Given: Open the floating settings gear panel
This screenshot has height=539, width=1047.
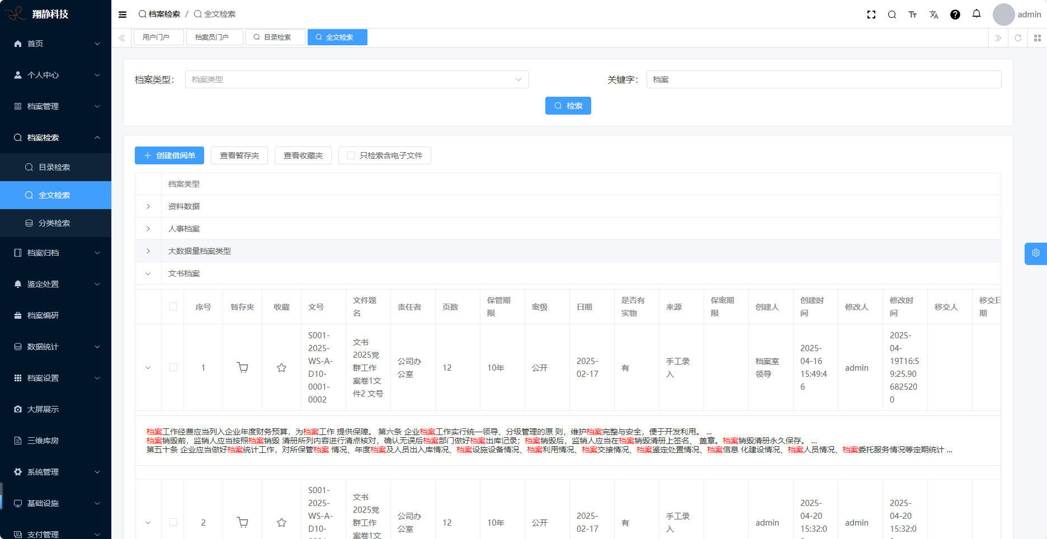Looking at the screenshot, I should click(1035, 253).
